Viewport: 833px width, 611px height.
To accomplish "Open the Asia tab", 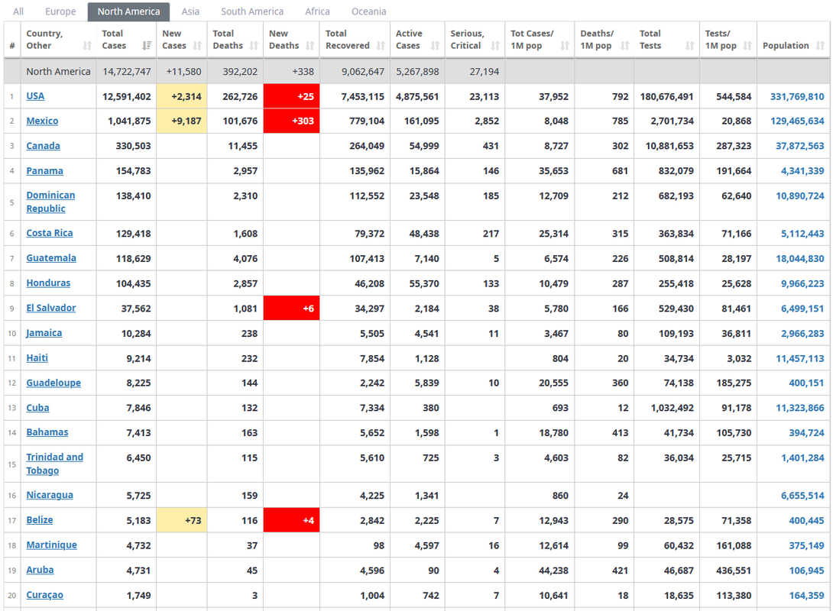I will (x=190, y=11).
